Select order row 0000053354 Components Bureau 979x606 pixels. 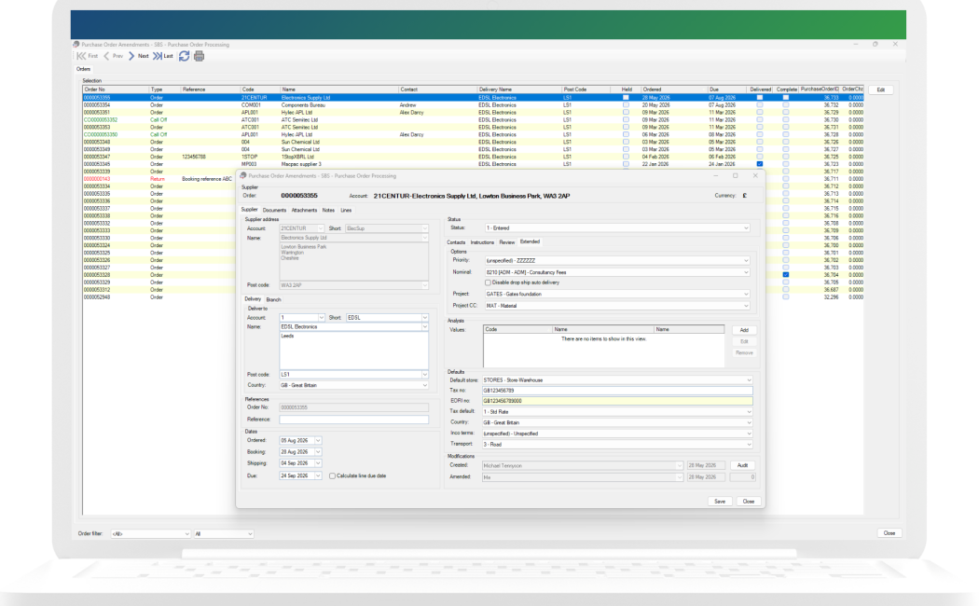[474, 104]
